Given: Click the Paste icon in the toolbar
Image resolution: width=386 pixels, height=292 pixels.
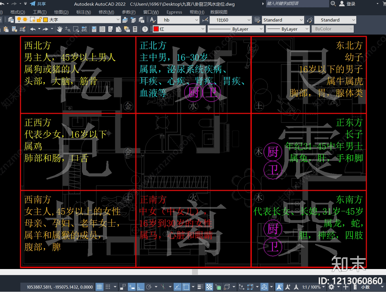Looking at the screenshot, I should [6, 29].
